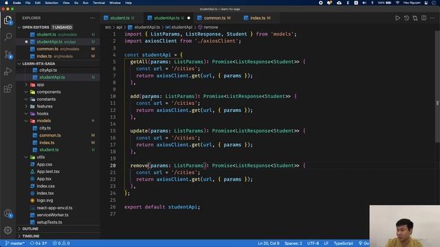
Task: Open the File menu
Action: point(27,3)
